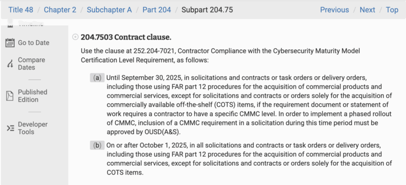
Task: Click Subpart 204.75 breadcrumb text
Action: (x=207, y=10)
